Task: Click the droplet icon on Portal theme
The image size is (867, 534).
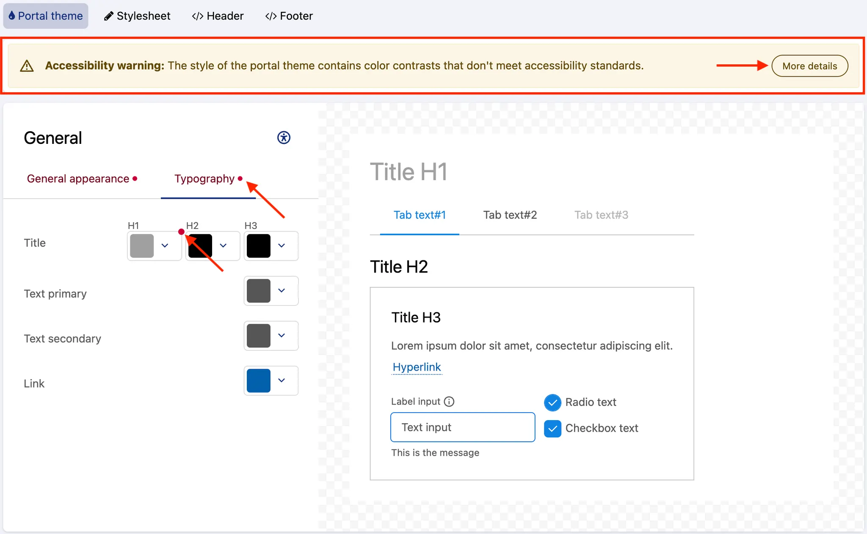Action: (12, 16)
